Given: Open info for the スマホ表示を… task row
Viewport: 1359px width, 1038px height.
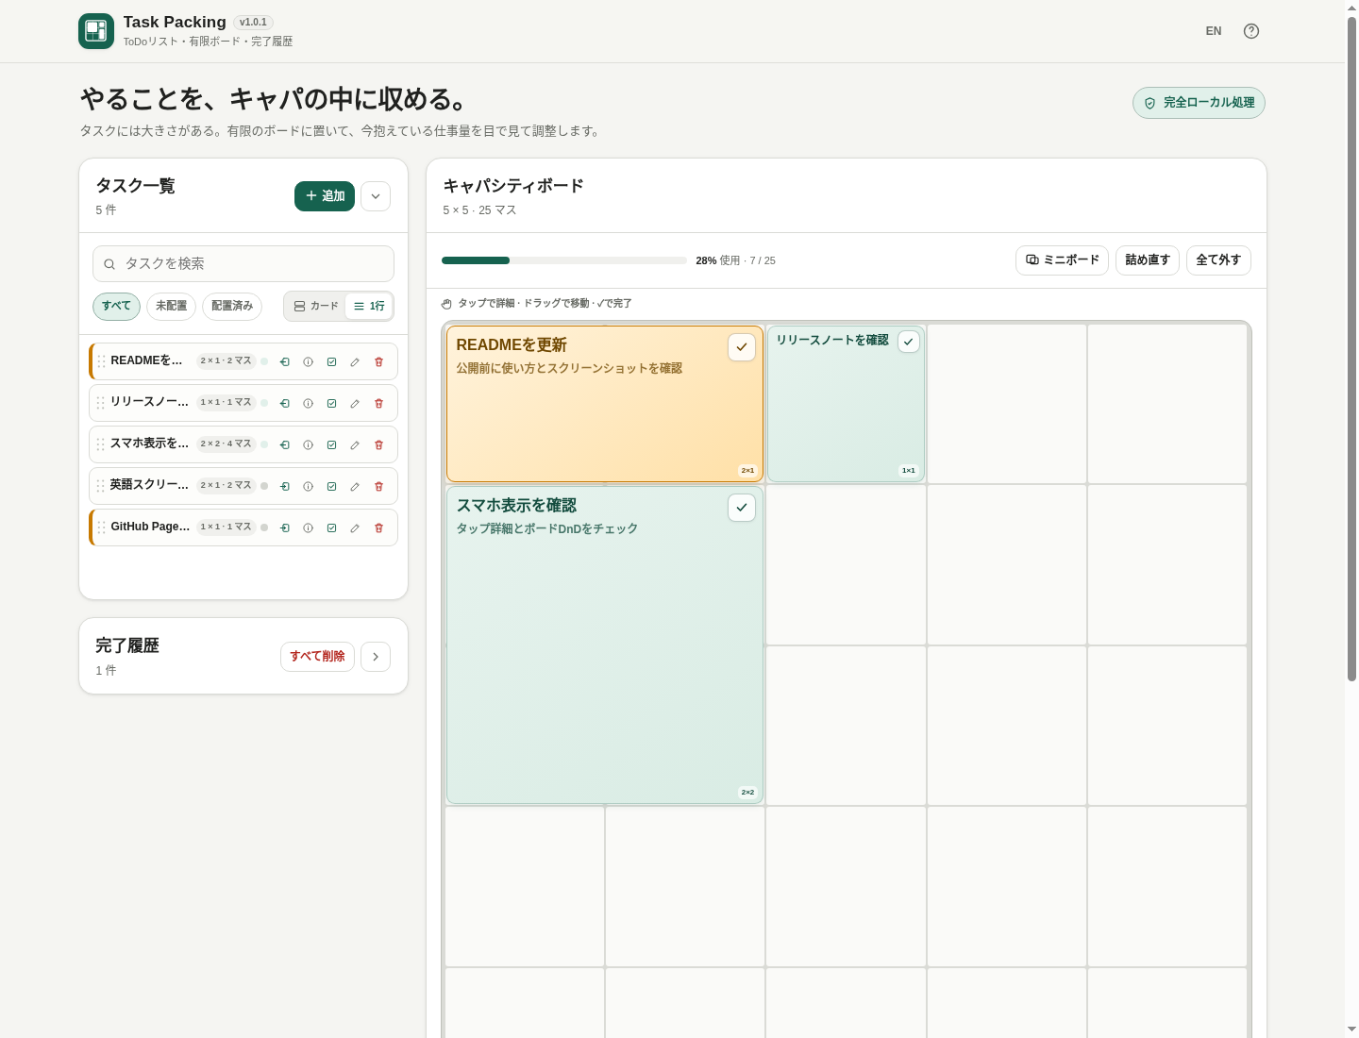Looking at the screenshot, I should click(308, 444).
